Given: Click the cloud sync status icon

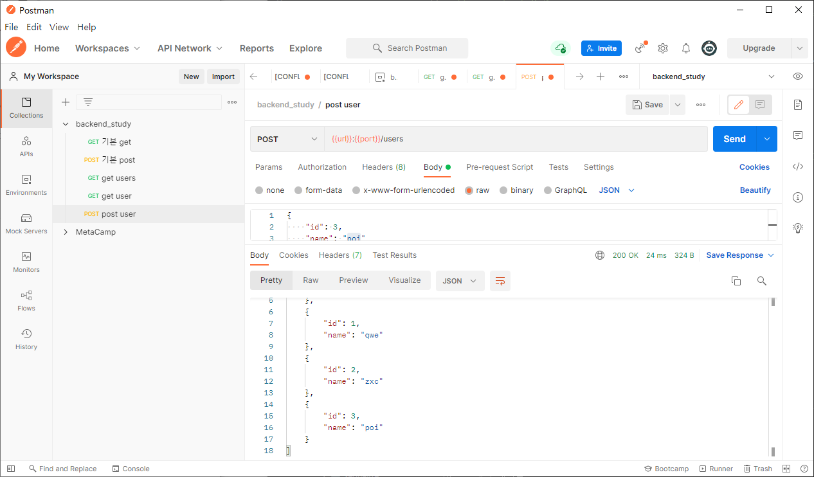Looking at the screenshot, I should coord(561,48).
